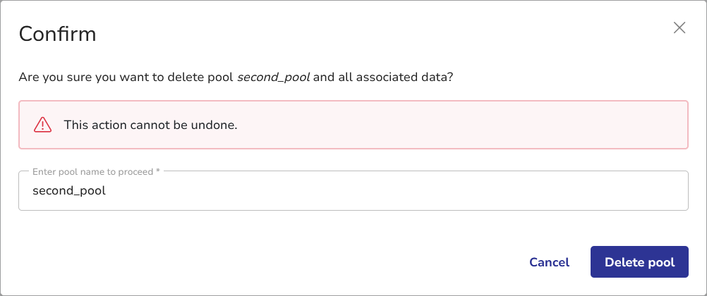Focus the pool name input field
This screenshot has width=707, height=296.
point(353,191)
